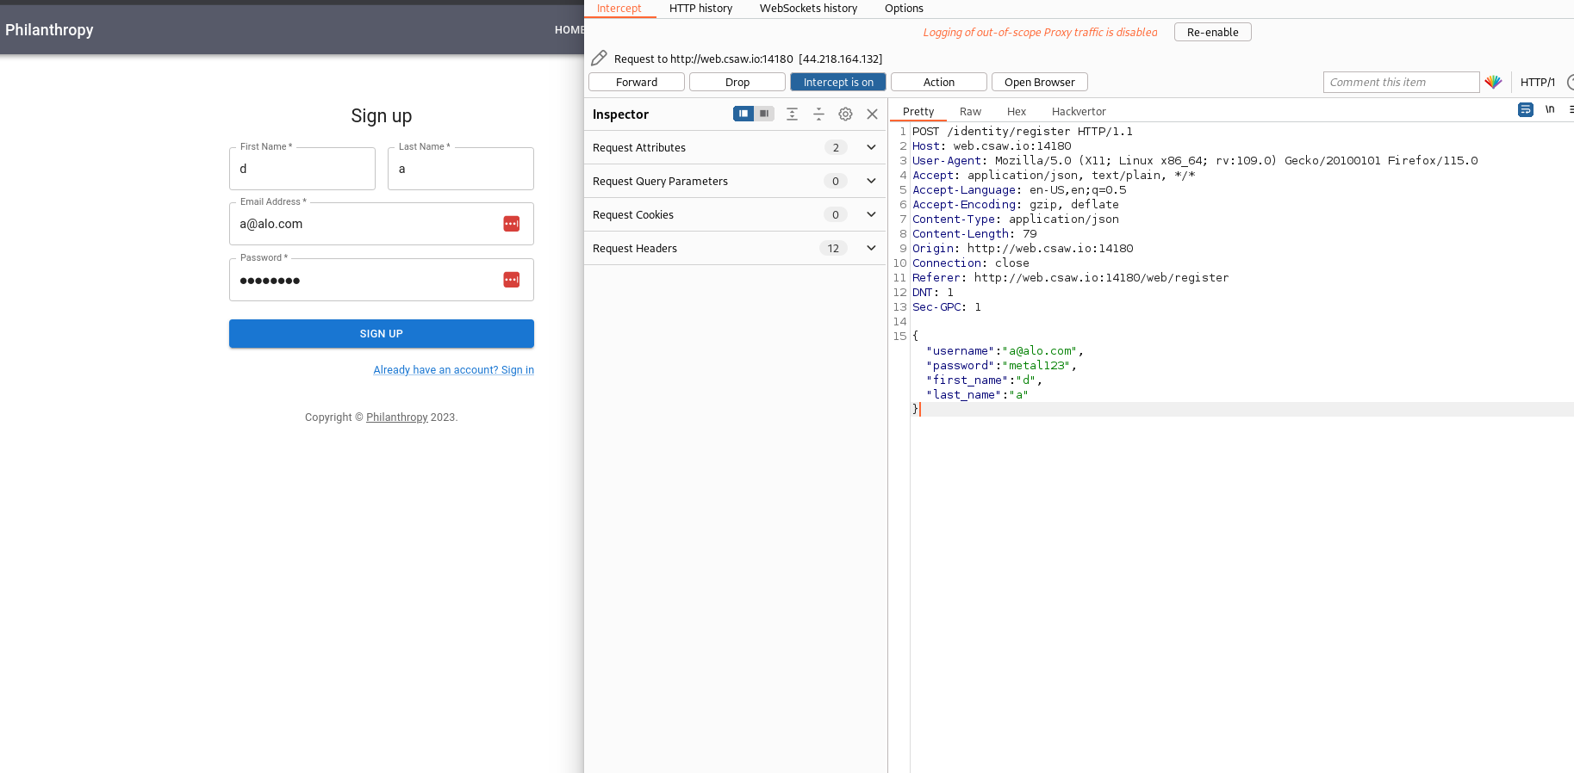Click the First Name input field
Screen dimensions: 1574x773
pyautogui.click(x=302, y=169)
